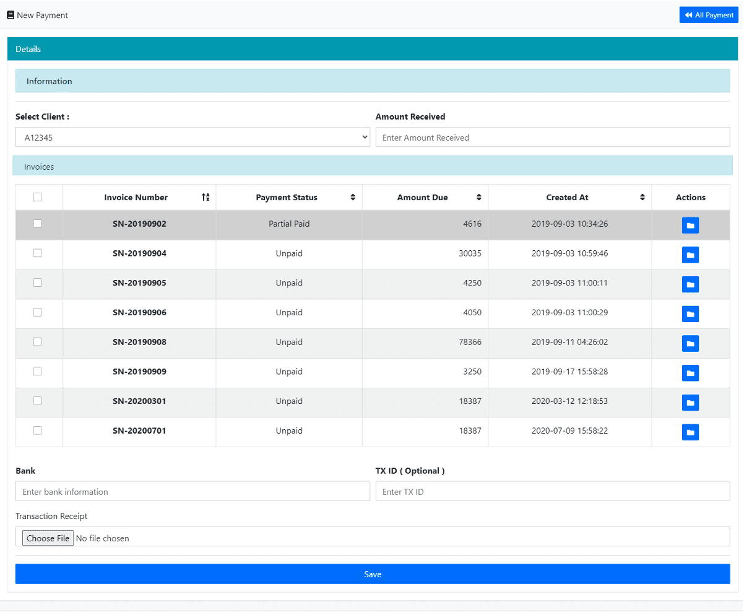
Task: Open folder icon in SN-20190905 row
Action: pyautogui.click(x=690, y=284)
